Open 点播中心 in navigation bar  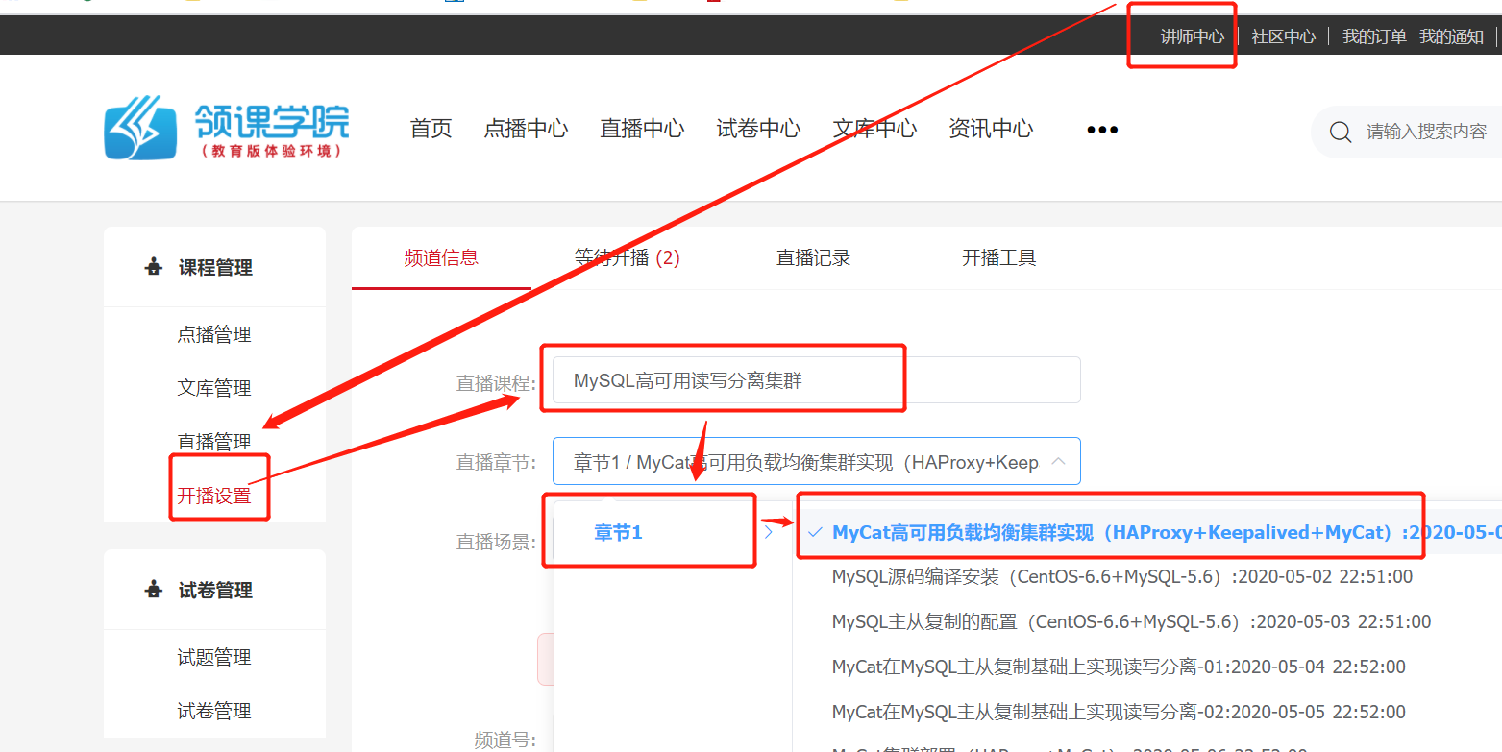(526, 129)
